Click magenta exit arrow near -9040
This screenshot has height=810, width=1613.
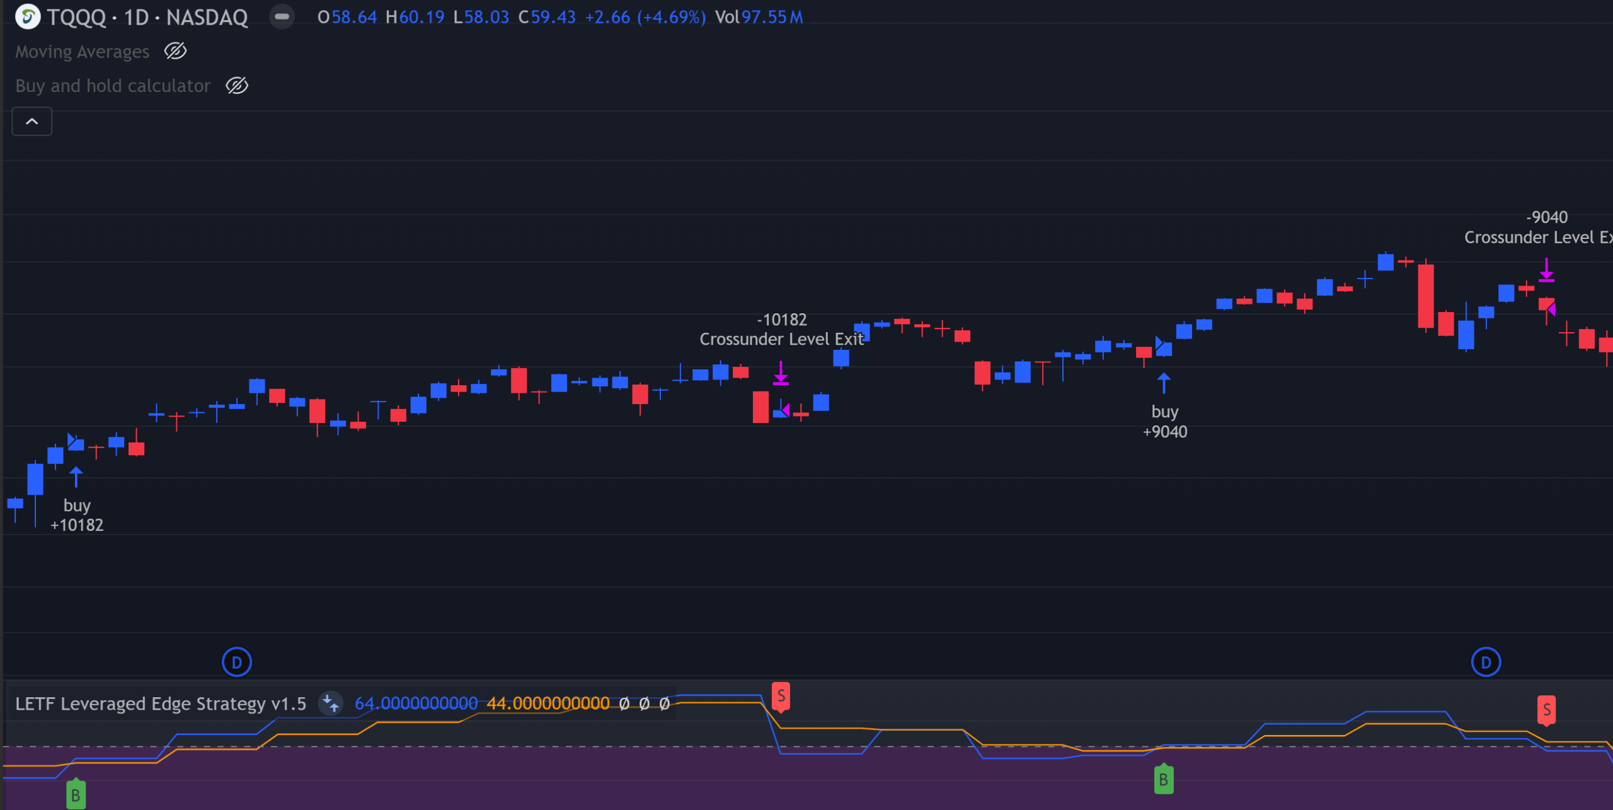(x=1546, y=270)
